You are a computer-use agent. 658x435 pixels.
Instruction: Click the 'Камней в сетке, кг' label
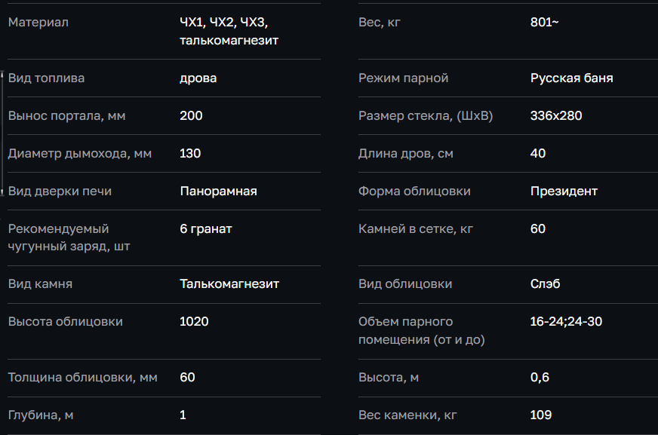coord(415,229)
